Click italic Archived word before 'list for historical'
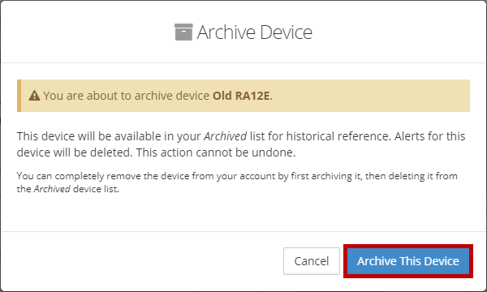 [x=225, y=136]
